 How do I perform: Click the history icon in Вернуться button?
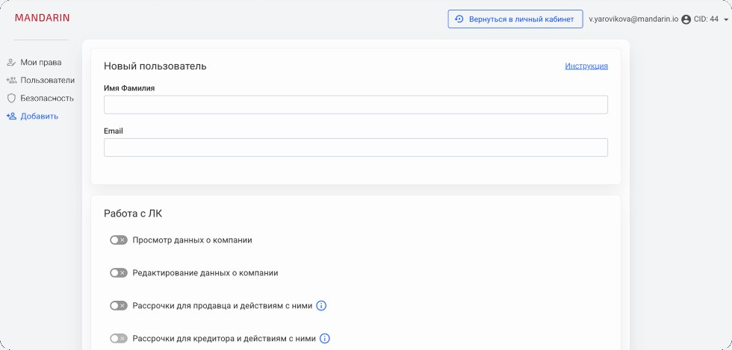pos(459,19)
